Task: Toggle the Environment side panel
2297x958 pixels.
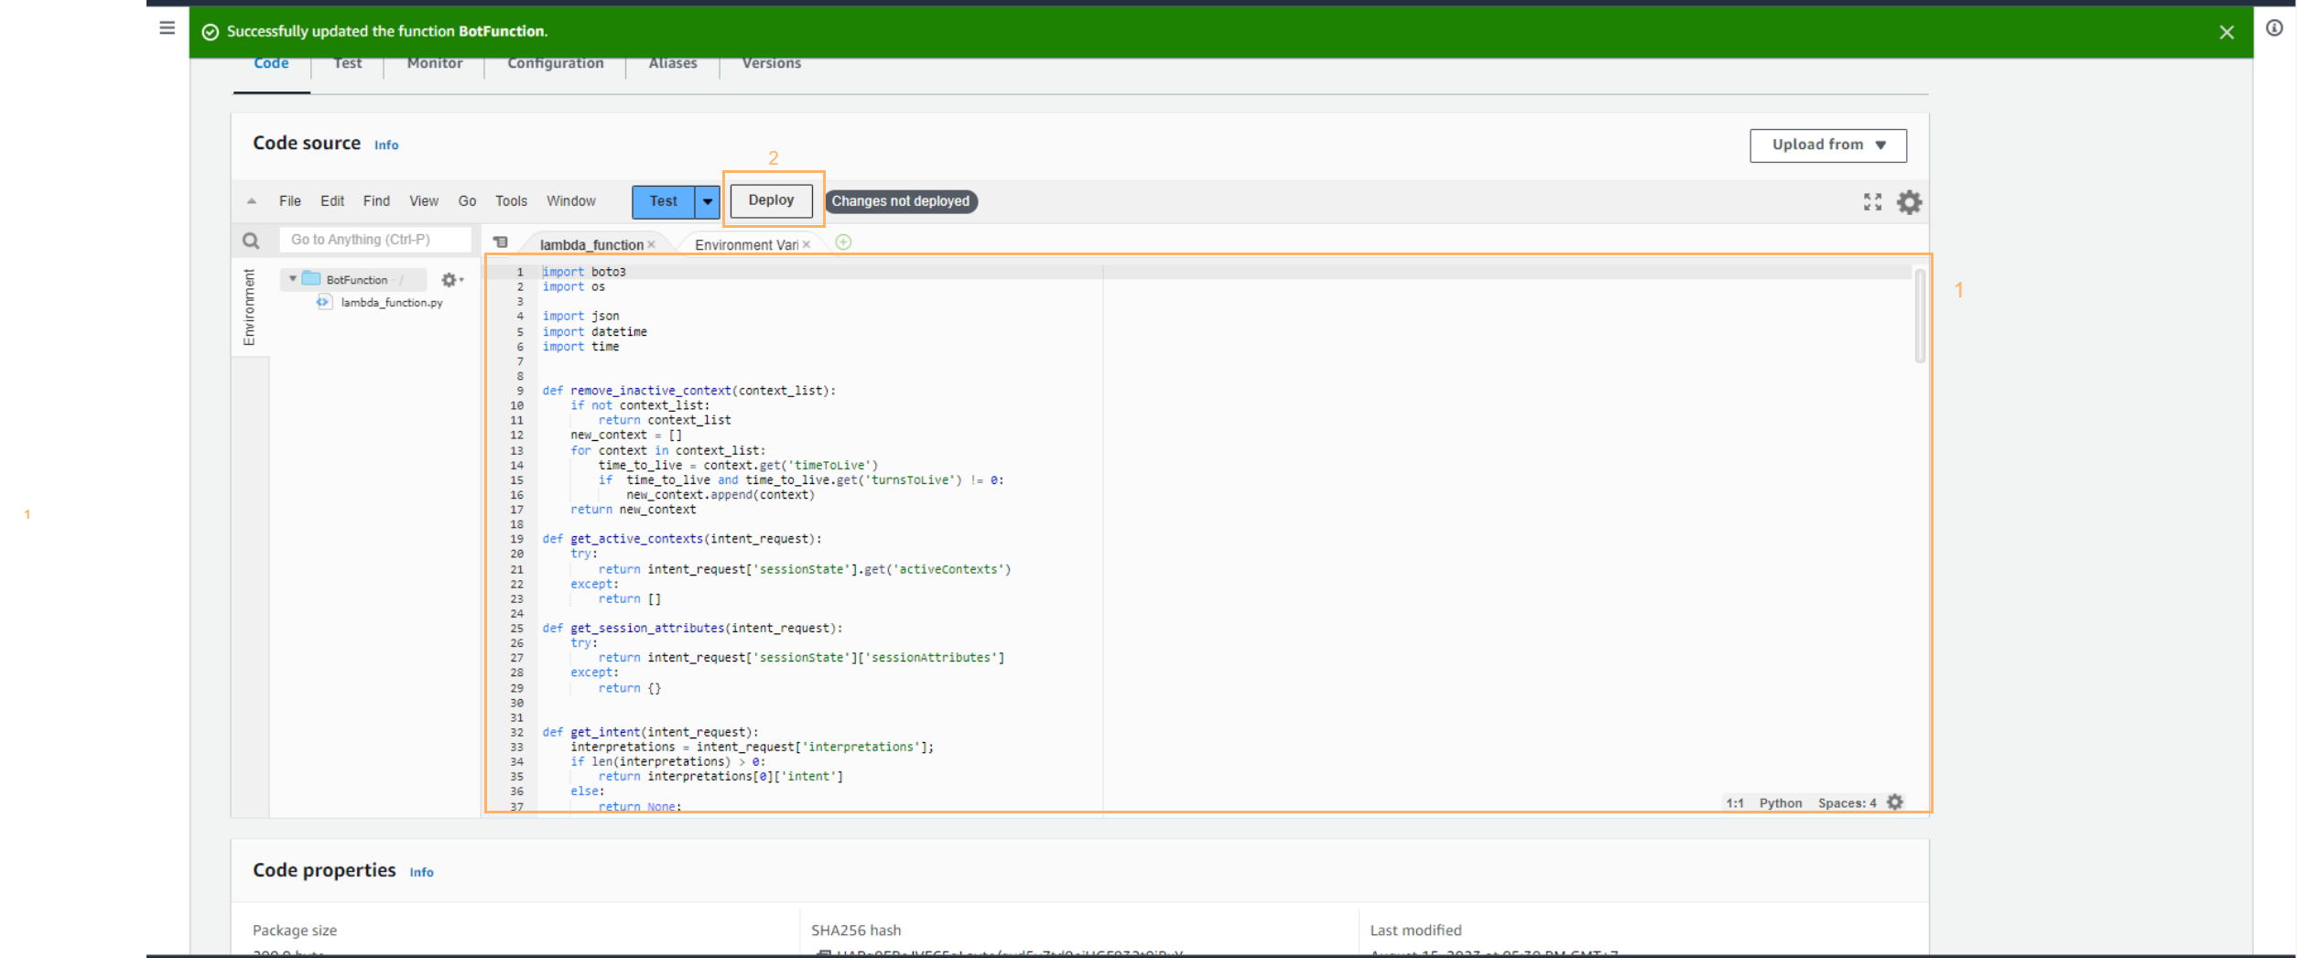Action: (x=249, y=307)
